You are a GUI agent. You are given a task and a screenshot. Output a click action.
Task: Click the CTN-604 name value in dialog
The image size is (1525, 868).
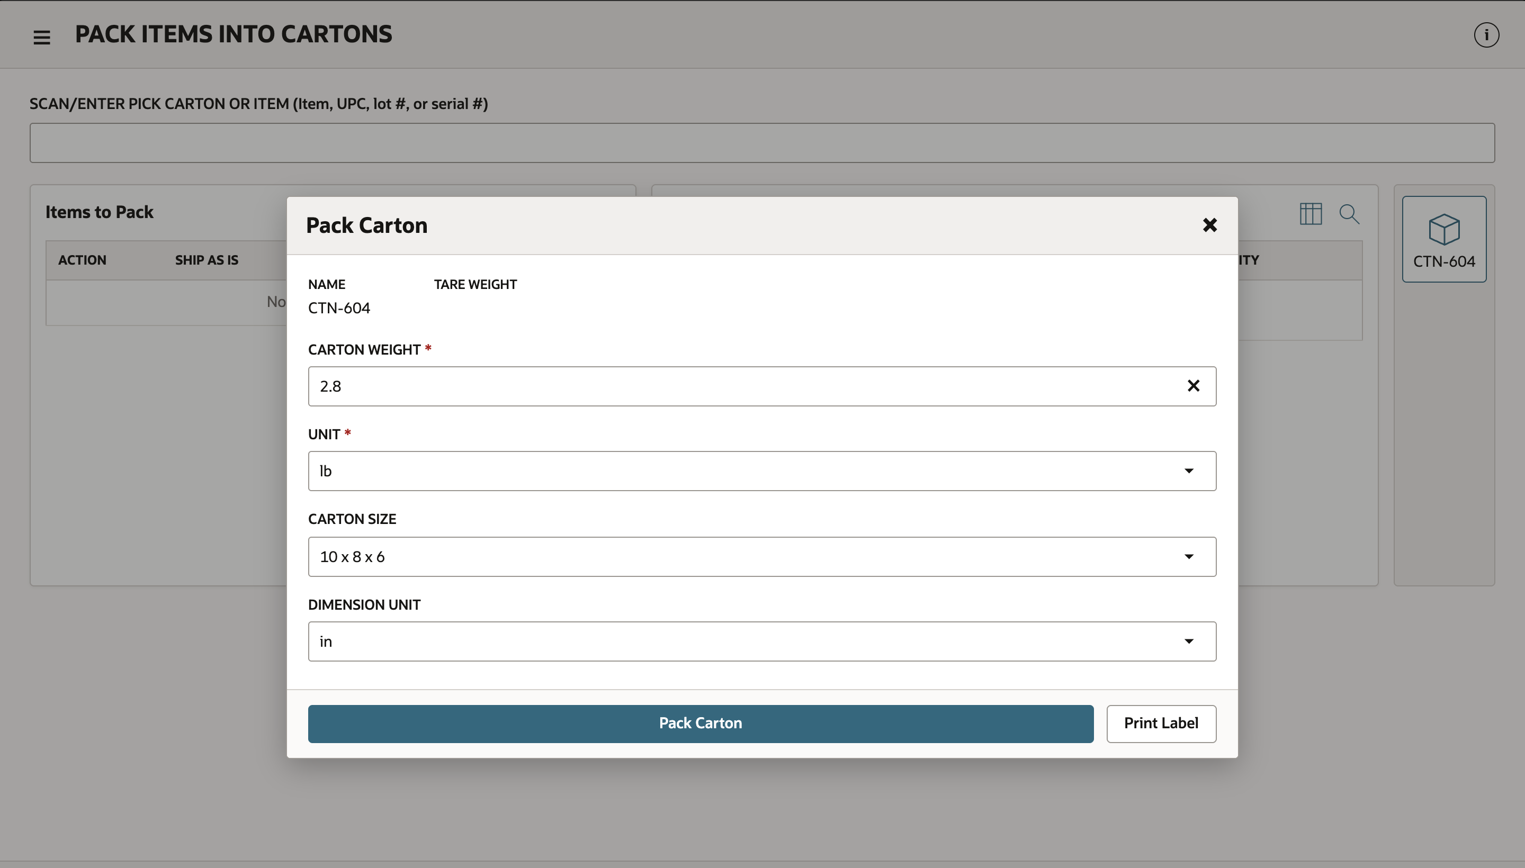click(x=339, y=308)
